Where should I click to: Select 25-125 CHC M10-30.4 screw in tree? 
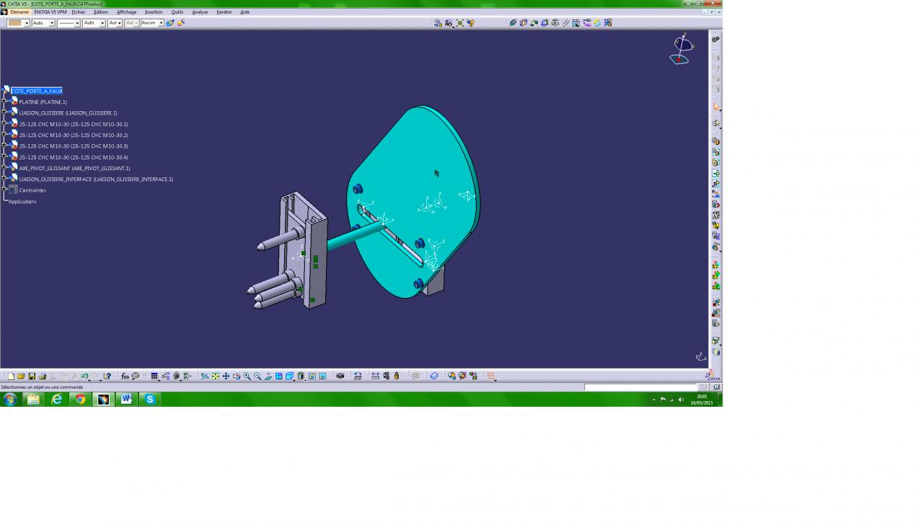tap(74, 157)
